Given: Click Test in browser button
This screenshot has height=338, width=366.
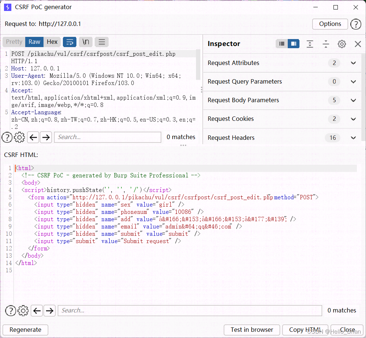Looking at the screenshot, I should (x=252, y=330).
